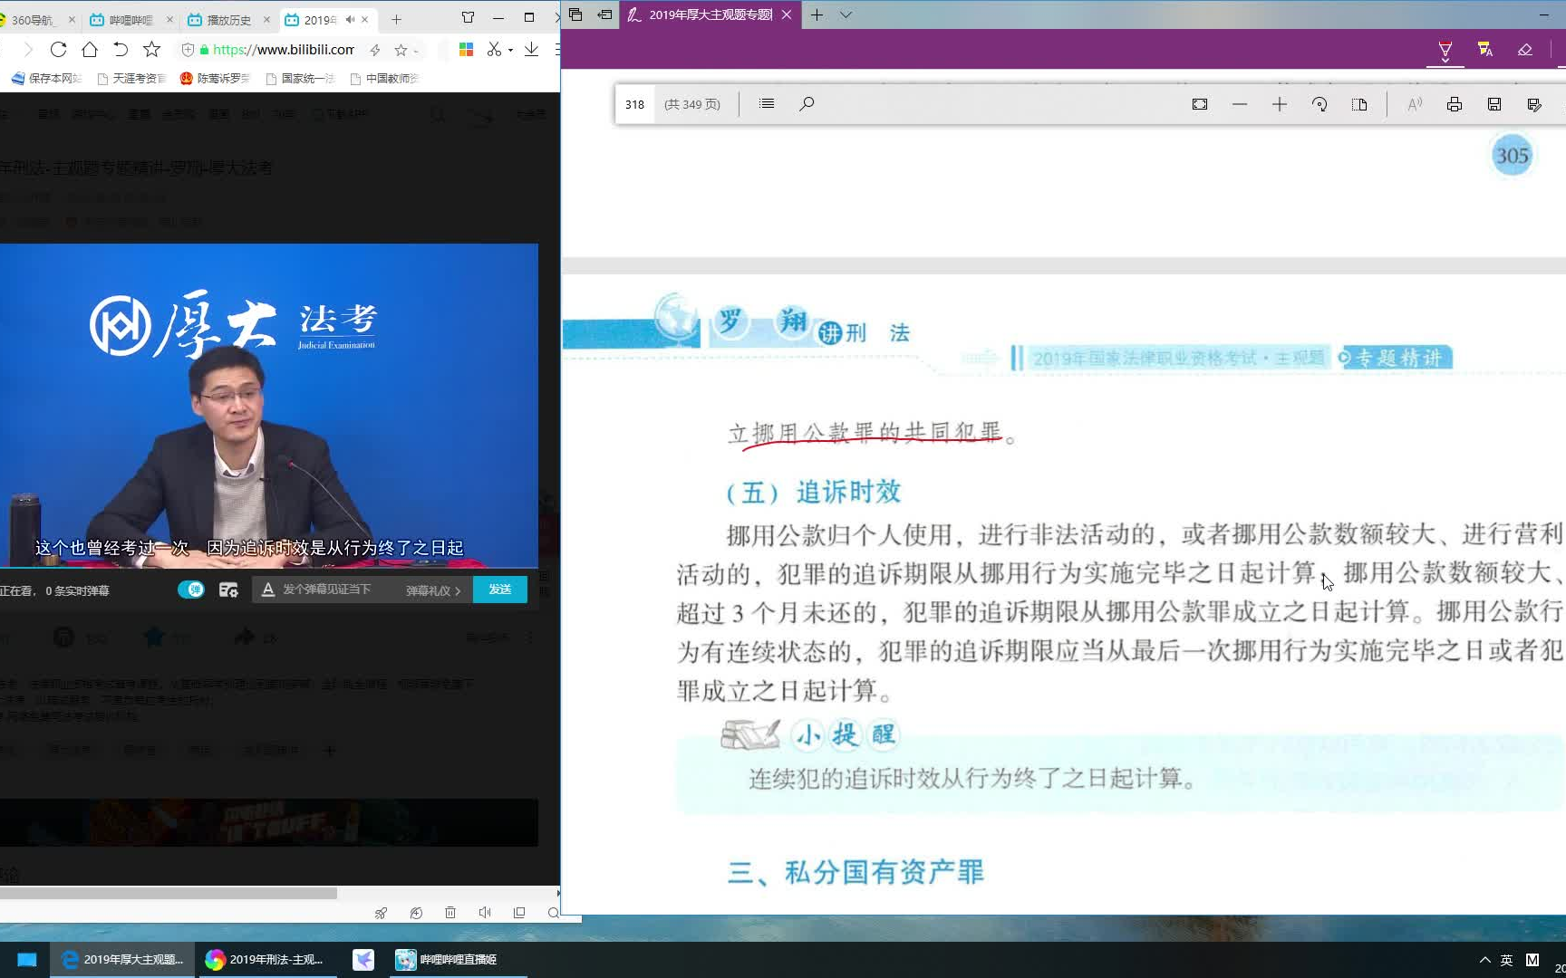The width and height of the screenshot is (1566, 978).
Task: Start read aloud in the PDF viewer
Action: tap(1415, 104)
